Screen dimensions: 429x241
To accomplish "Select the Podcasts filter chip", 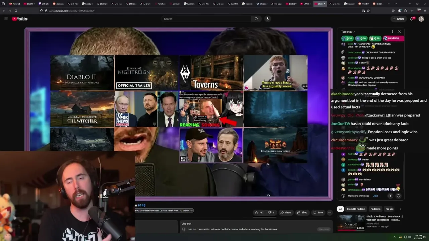I will pyautogui.click(x=375, y=209).
